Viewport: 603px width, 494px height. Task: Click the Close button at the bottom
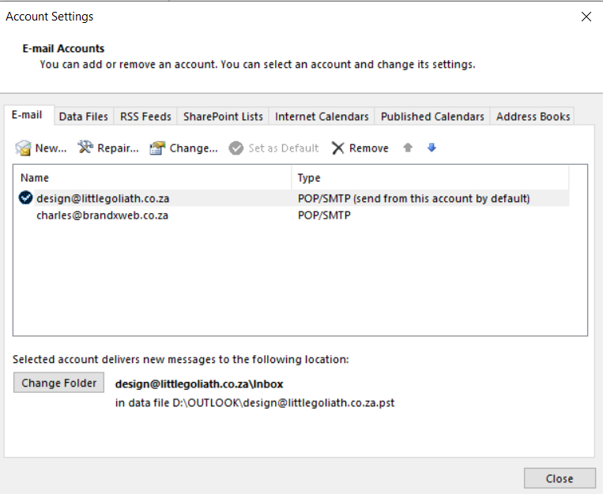click(560, 478)
